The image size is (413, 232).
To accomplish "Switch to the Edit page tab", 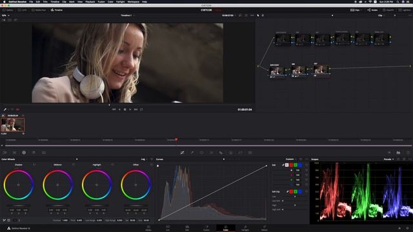I will (x=187, y=227).
